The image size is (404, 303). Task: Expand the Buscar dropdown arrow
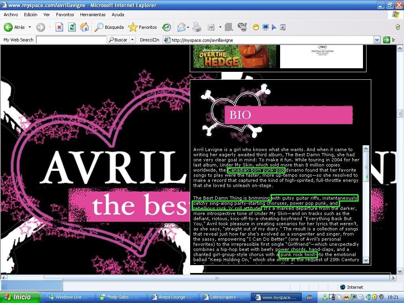132,40
